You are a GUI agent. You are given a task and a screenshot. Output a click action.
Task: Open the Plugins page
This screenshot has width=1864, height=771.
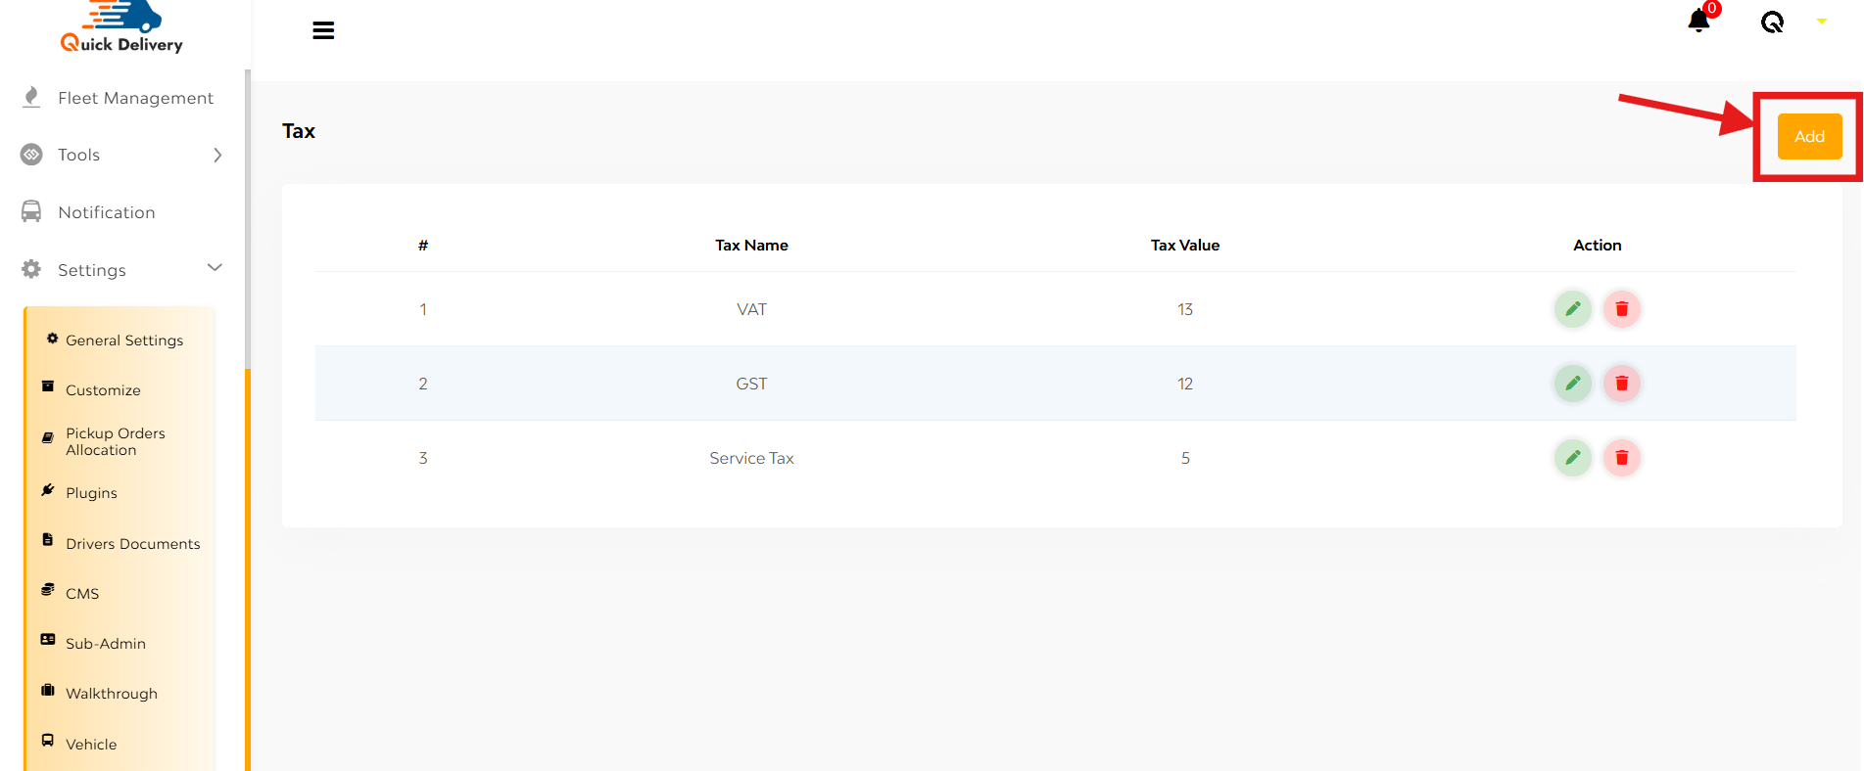(x=91, y=493)
